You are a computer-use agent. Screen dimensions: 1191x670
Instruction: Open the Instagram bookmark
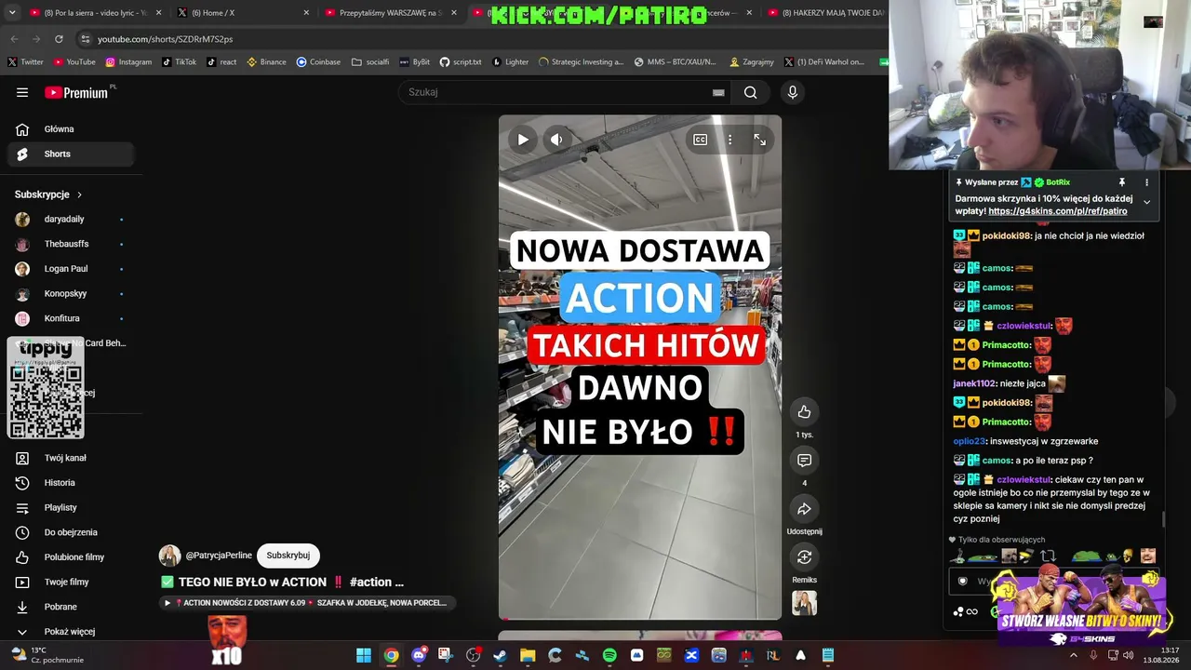128,62
